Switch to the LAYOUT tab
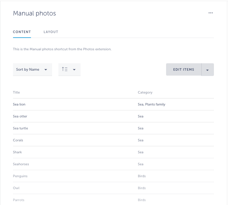This screenshot has width=228, height=205. (x=51, y=32)
